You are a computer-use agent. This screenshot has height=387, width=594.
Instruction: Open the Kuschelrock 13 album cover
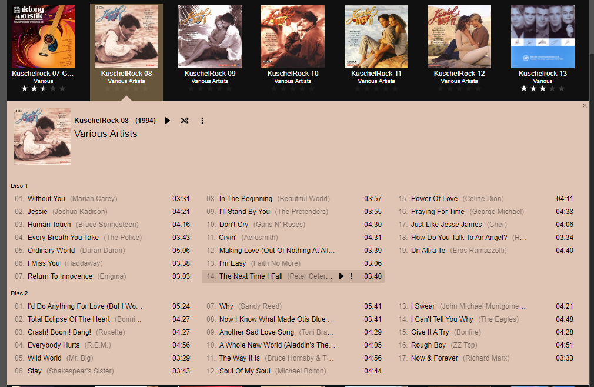pos(542,36)
